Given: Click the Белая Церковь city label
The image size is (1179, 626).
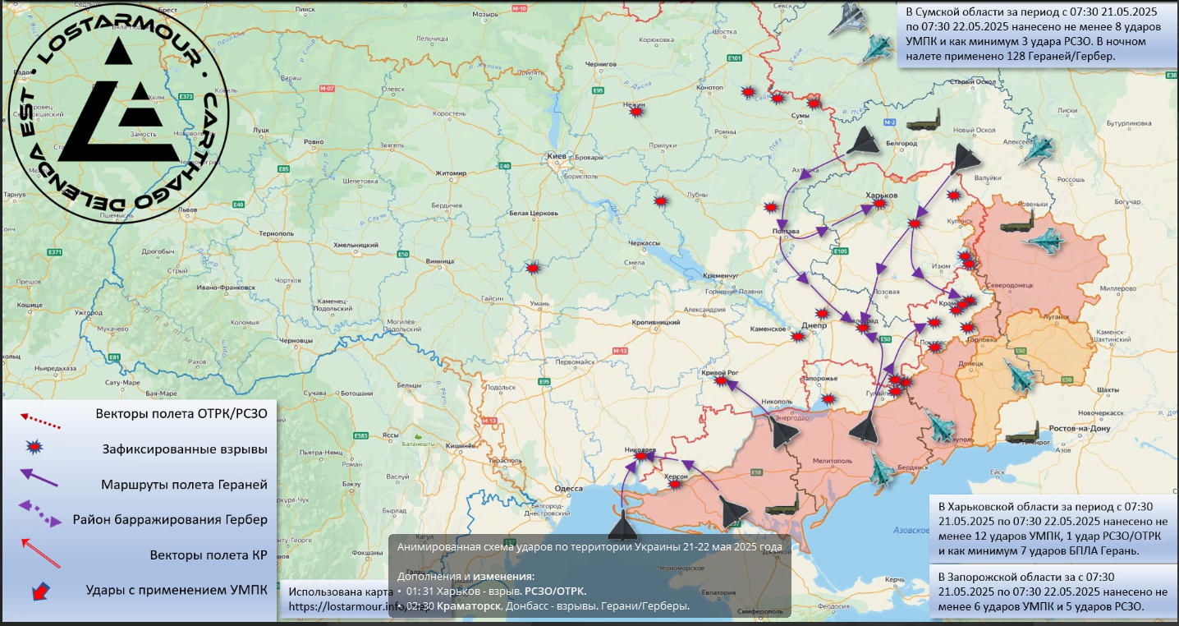Looking at the screenshot, I should pyautogui.click(x=534, y=213).
